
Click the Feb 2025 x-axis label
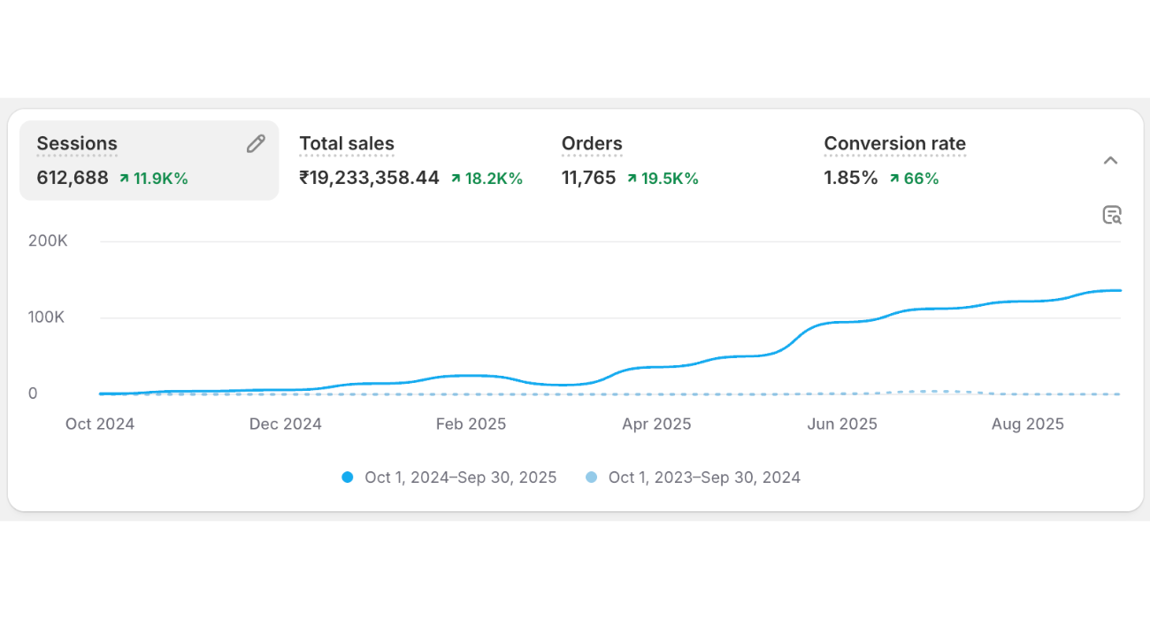point(471,424)
